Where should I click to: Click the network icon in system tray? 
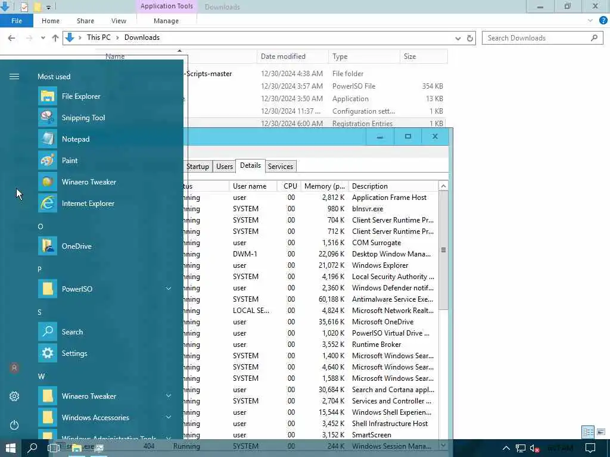click(521, 449)
